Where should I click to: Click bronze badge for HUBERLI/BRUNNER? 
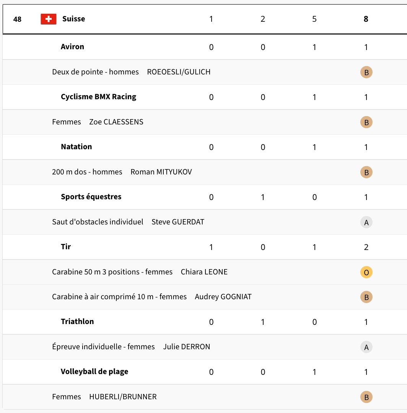tap(366, 397)
